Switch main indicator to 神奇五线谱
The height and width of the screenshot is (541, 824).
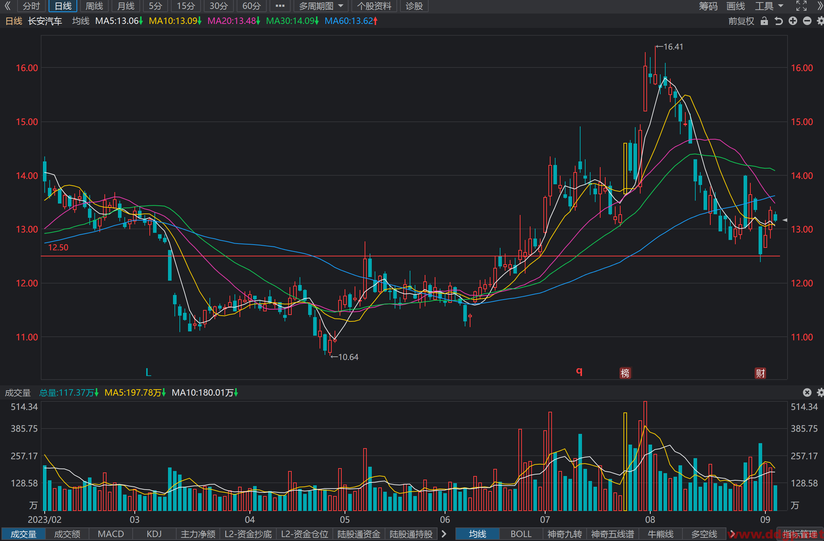612,534
